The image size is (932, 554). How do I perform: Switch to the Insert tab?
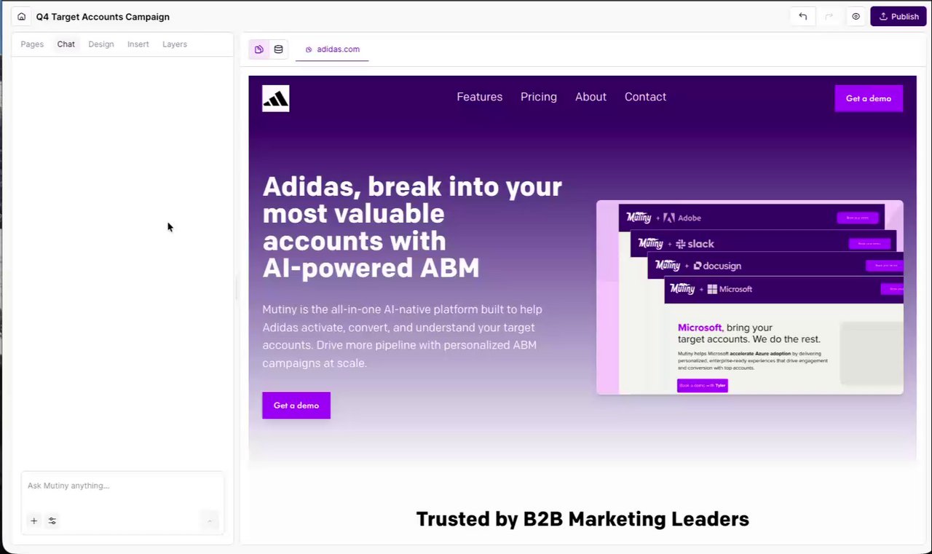[x=138, y=44]
